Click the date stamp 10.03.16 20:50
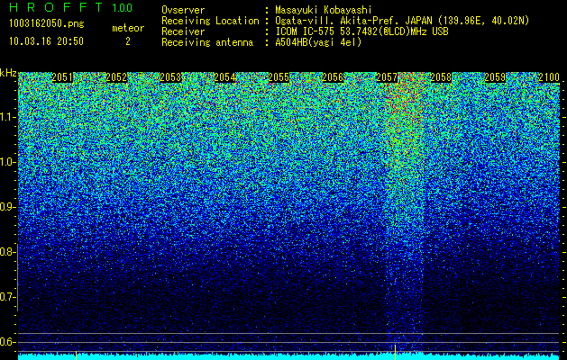This screenshot has width=567, height=360. tap(46, 41)
